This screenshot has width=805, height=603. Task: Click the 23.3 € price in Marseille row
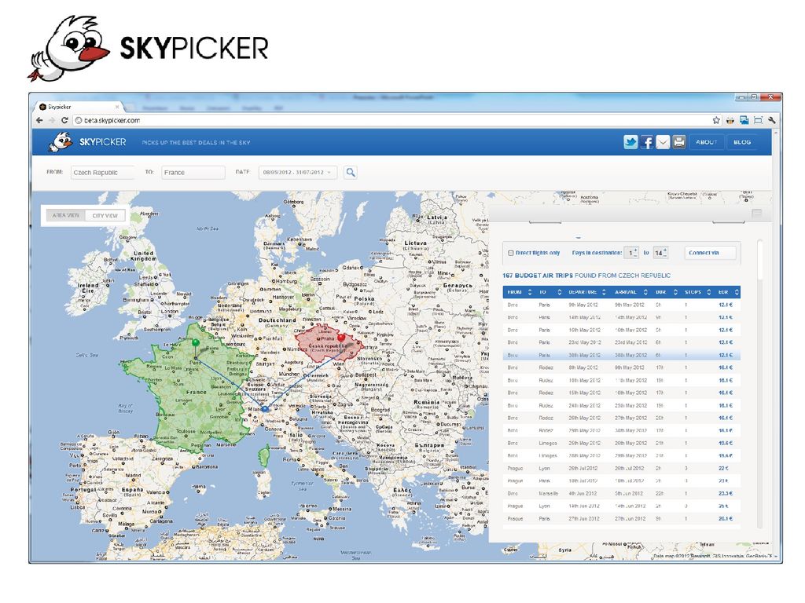tap(726, 493)
